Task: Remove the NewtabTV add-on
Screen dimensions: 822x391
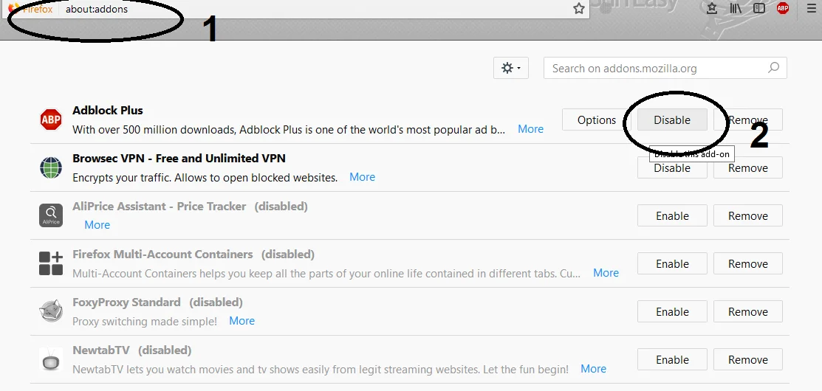Action: pyautogui.click(x=747, y=360)
